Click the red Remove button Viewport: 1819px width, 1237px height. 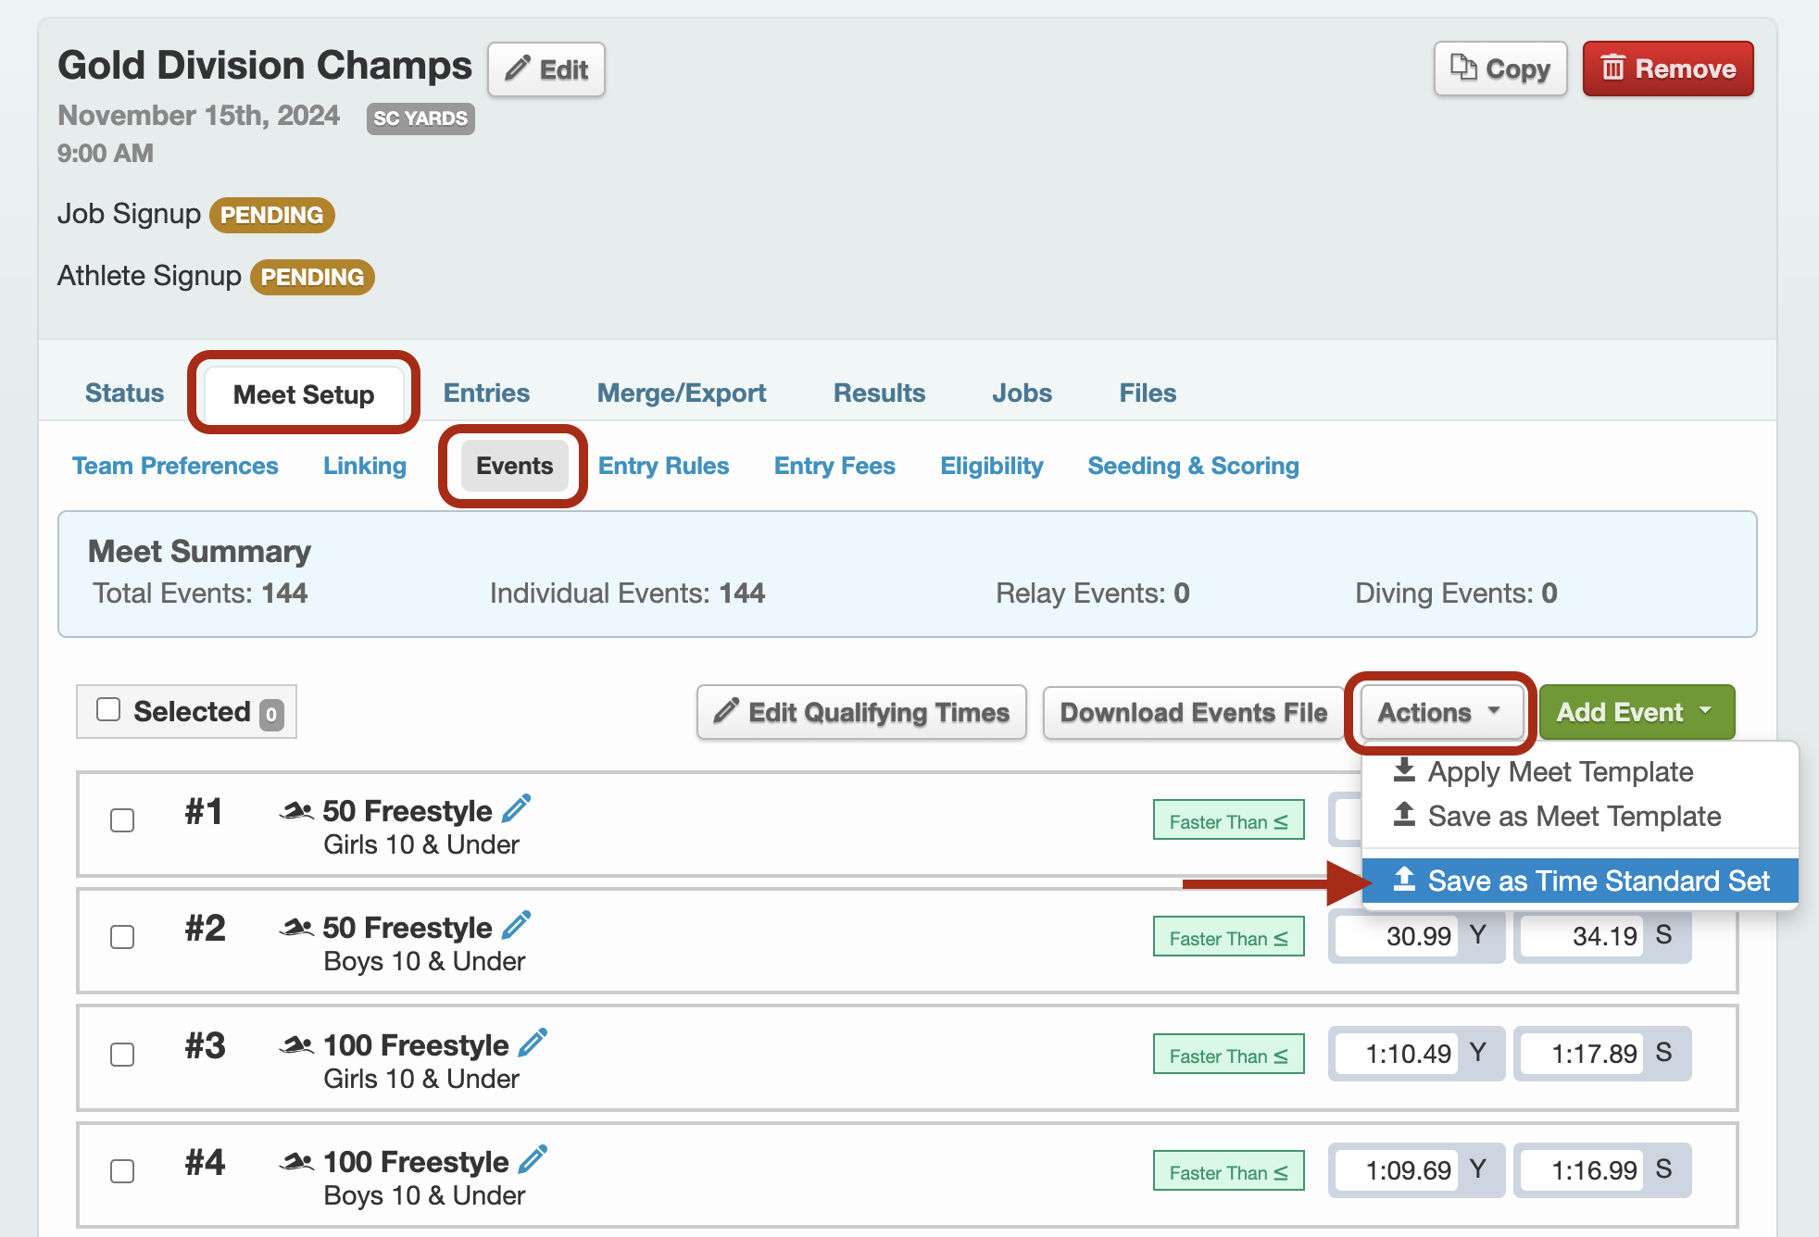(1668, 69)
